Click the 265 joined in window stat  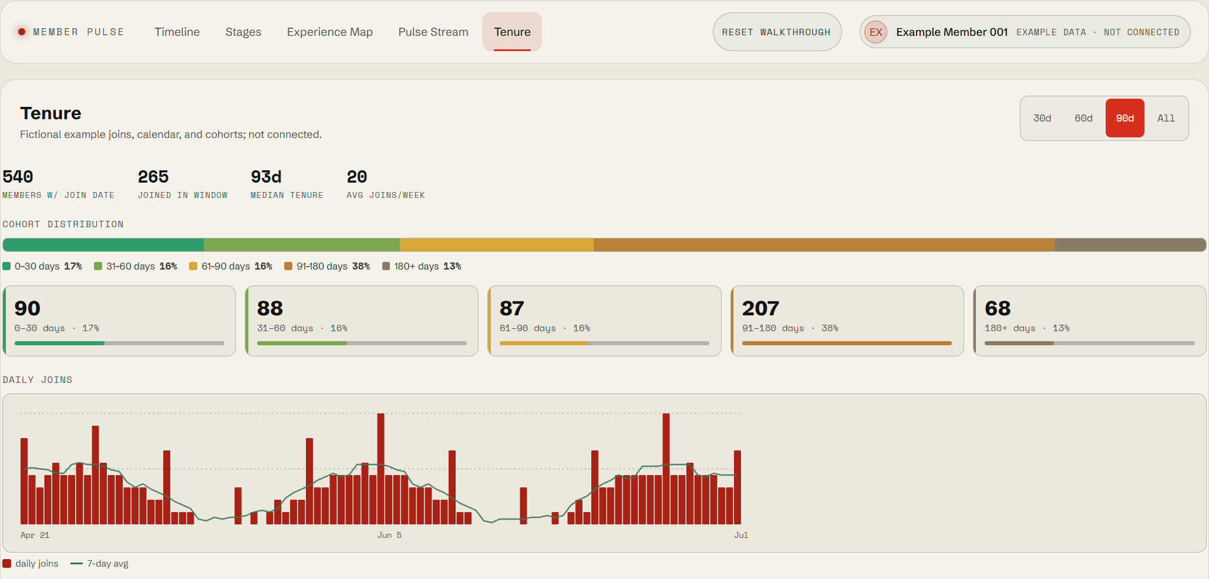click(183, 184)
